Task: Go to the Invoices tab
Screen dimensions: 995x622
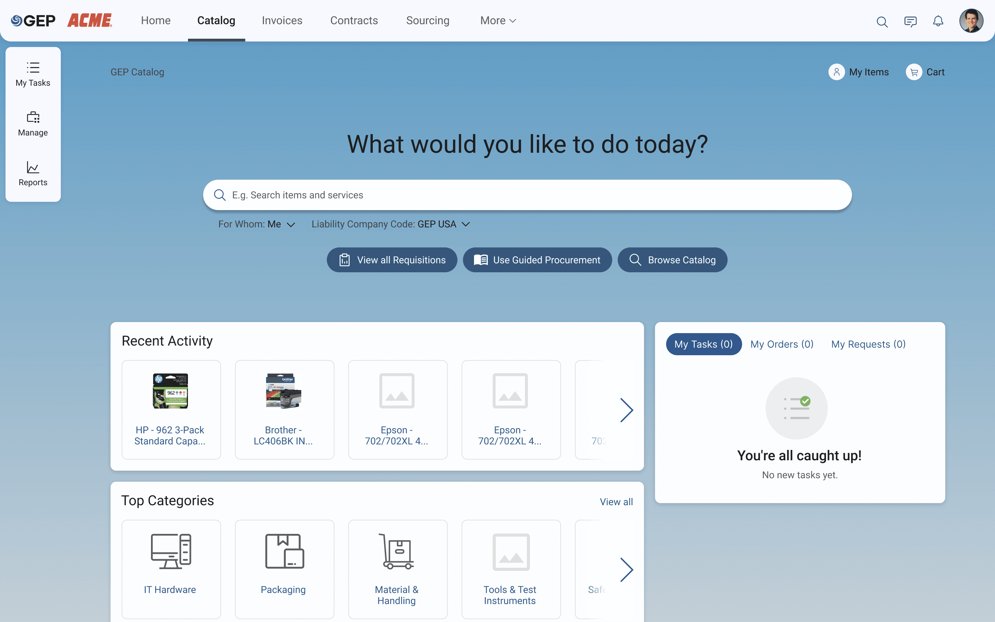Action: 282,21
